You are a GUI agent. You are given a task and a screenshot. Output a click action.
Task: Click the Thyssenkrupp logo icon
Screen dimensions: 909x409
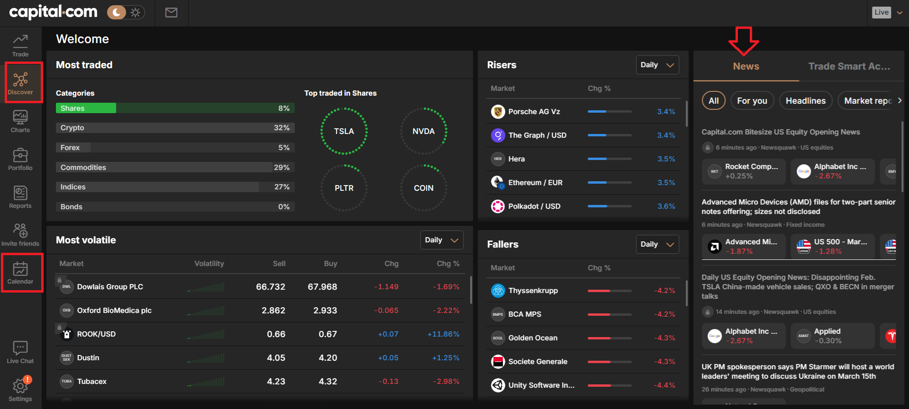pos(498,291)
